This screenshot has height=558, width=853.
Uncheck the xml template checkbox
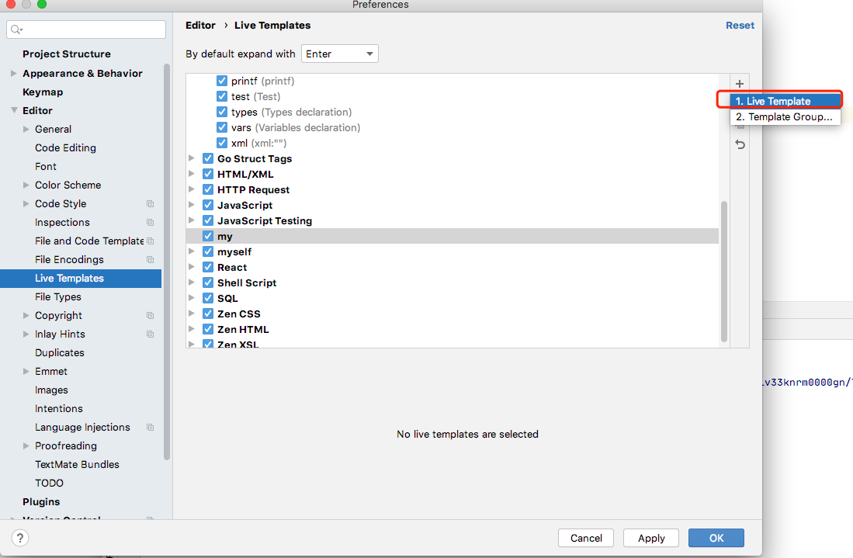pos(222,143)
